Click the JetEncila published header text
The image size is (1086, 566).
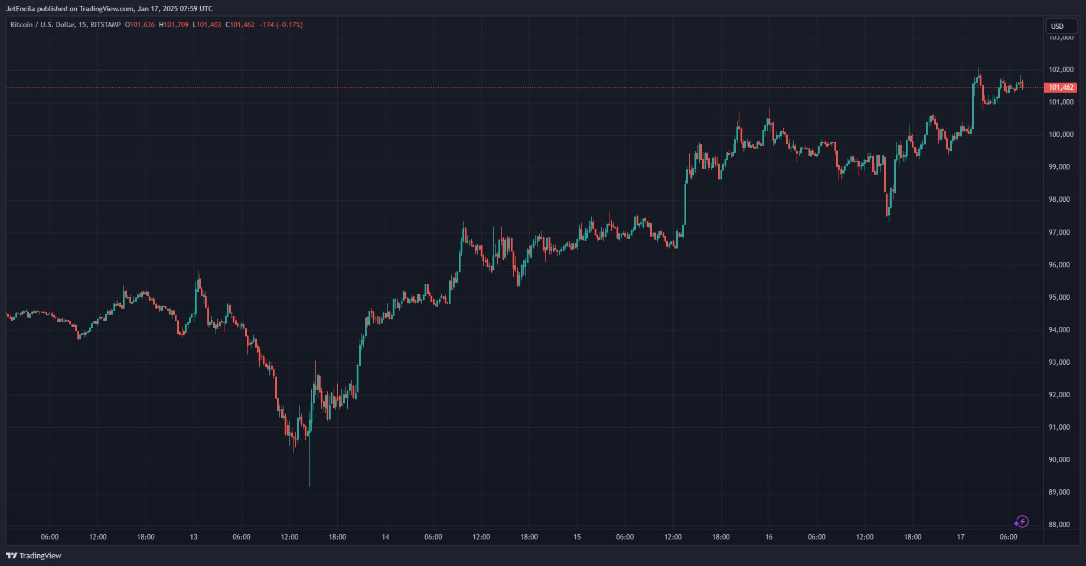[109, 9]
